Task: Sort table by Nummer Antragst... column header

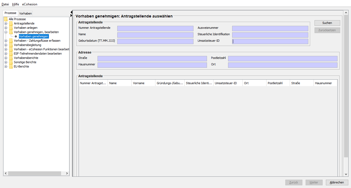Action: click(93, 83)
